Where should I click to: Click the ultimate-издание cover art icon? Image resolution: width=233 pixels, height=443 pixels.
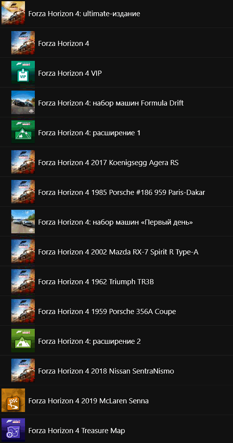pyautogui.click(x=13, y=13)
